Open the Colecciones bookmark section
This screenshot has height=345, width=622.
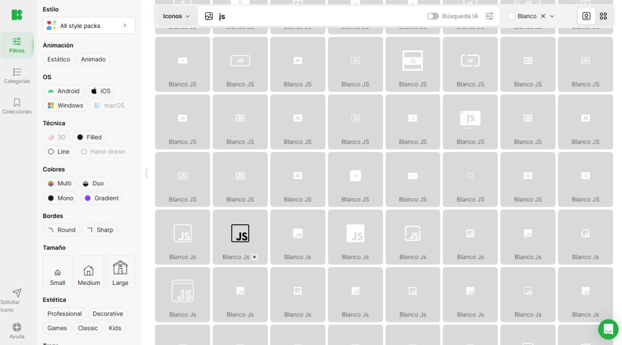click(x=17, y=106)
